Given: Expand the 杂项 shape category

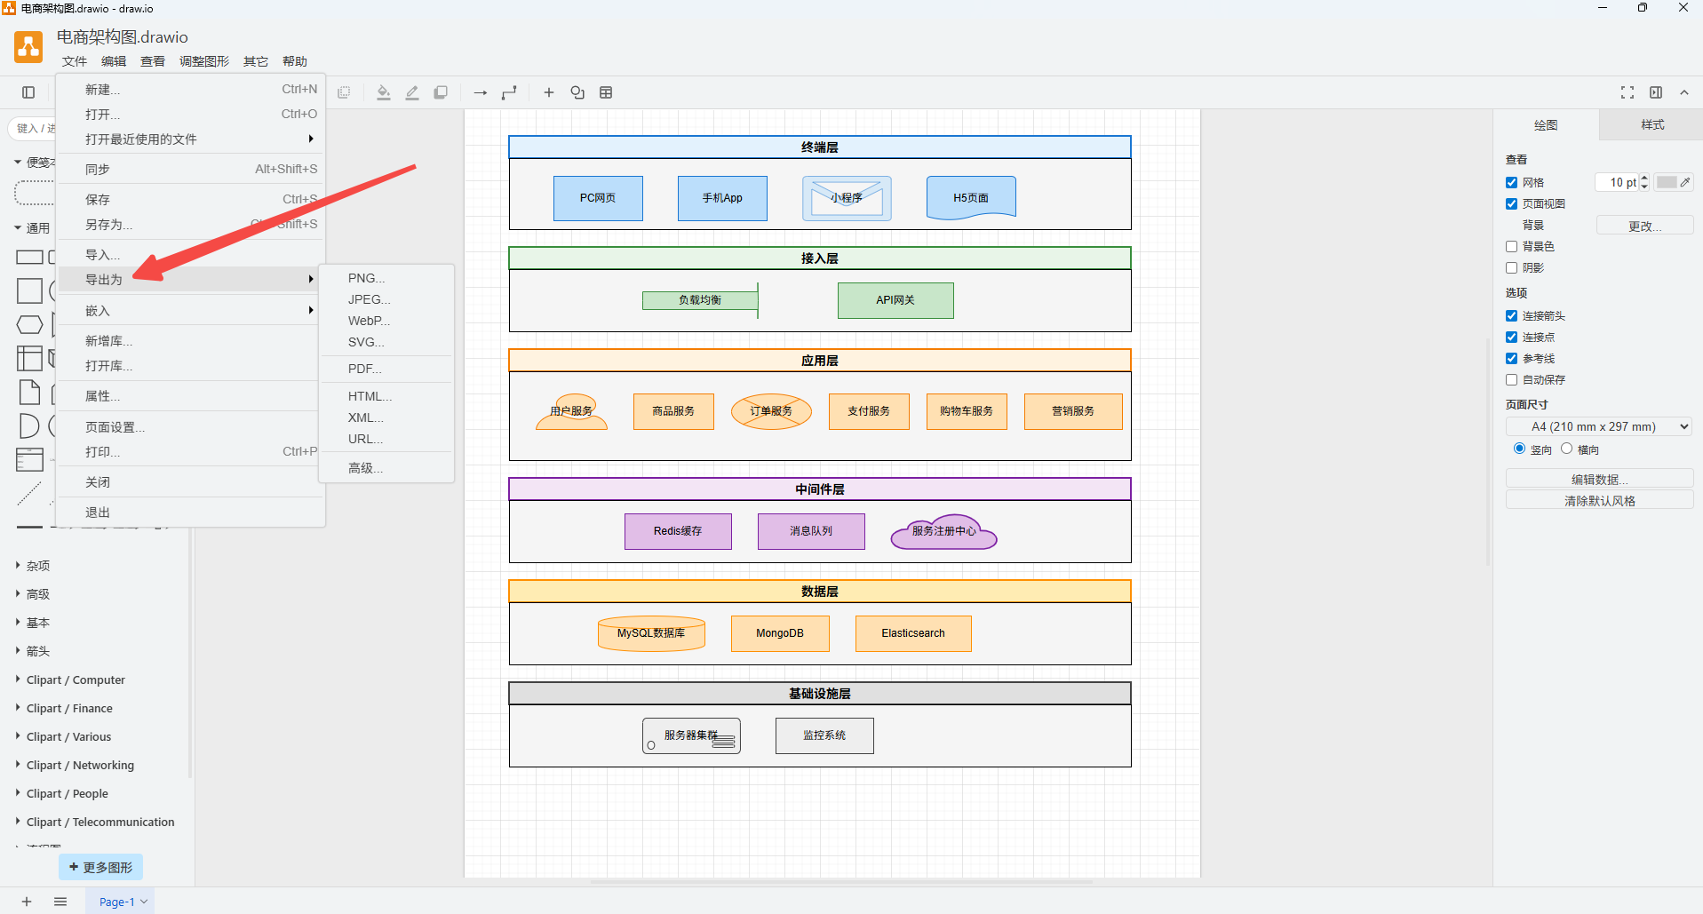Looking at the screenshot, I should click(38, 566).
